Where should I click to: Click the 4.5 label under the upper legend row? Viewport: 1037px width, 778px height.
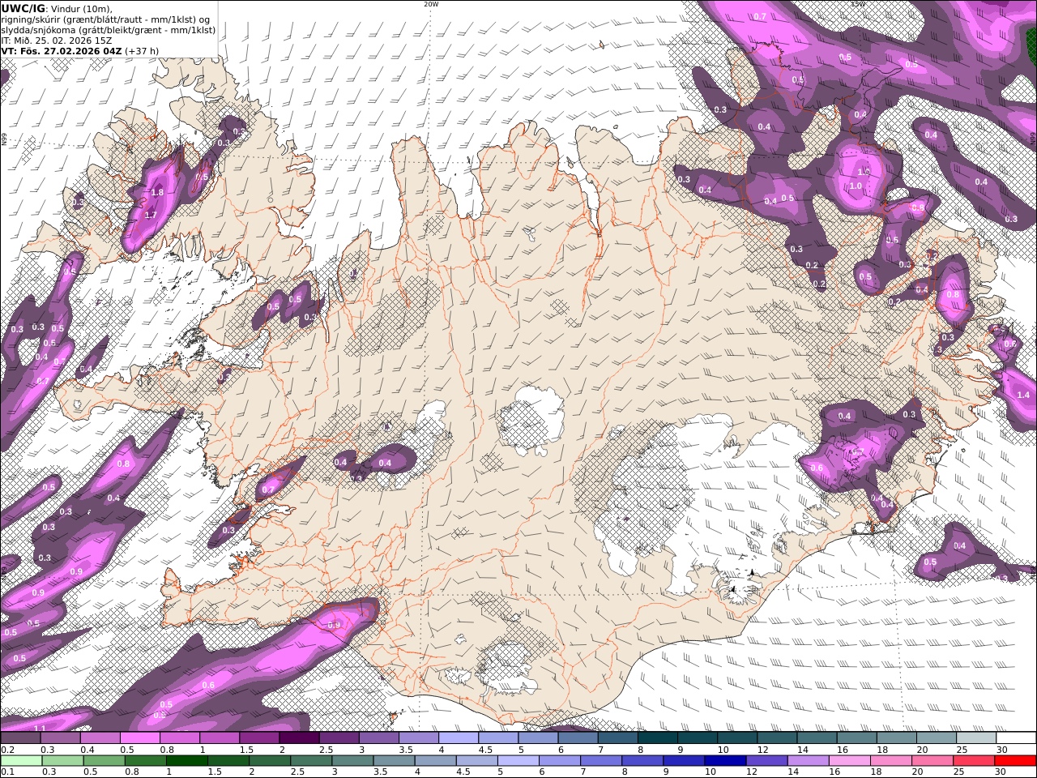pyautogui.click(x=485, y=750)
